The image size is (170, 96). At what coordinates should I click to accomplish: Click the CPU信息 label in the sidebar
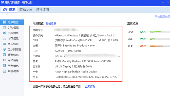pyautogui.click(x=13, y=28)
